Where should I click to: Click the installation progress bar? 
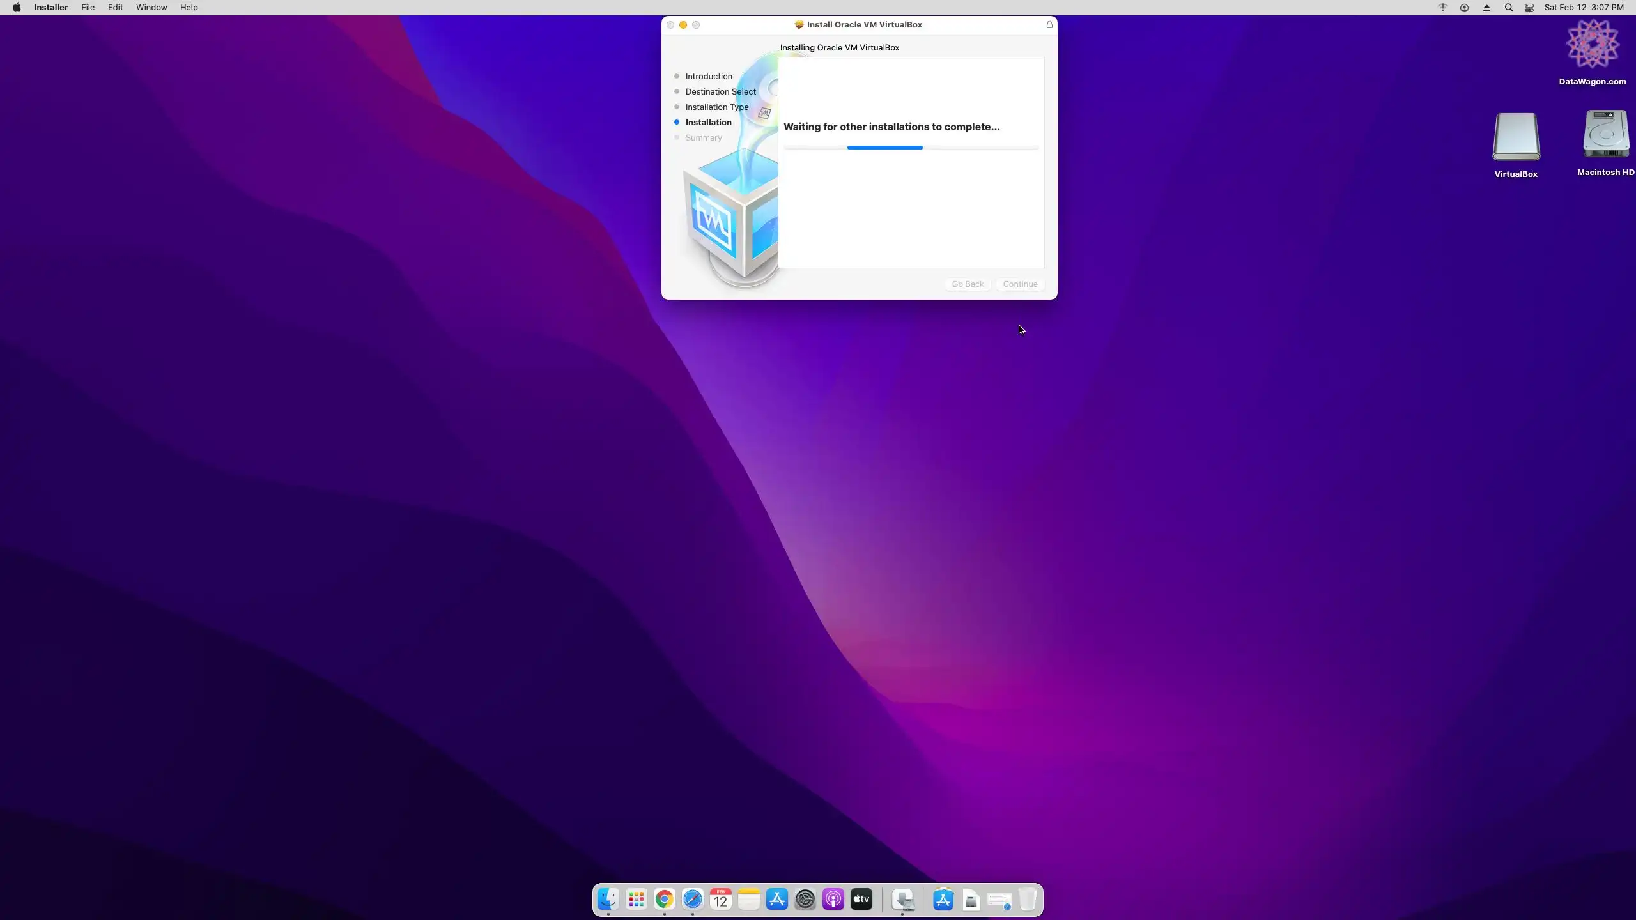click(911, 148)
